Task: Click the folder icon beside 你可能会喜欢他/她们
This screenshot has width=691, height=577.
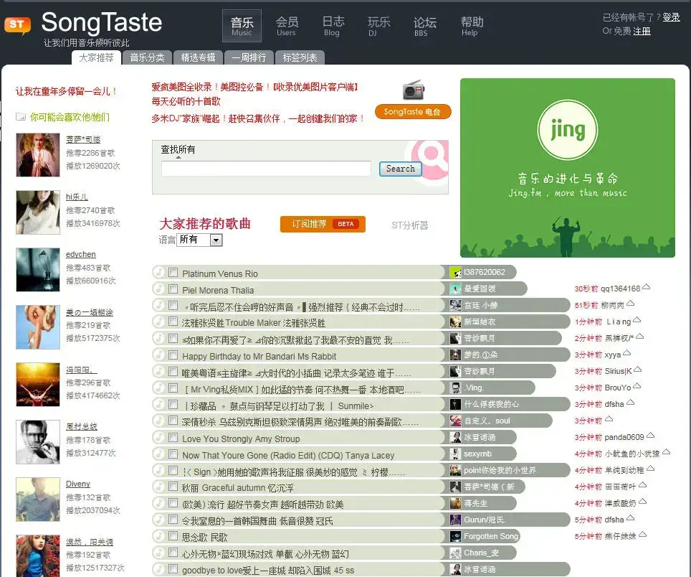Action: (21, 117)
